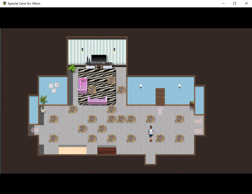Image resolution: width=252 pixels, height=194 pixels.
Task: Click the player character in white shirt
Action: tap(151, 133)
